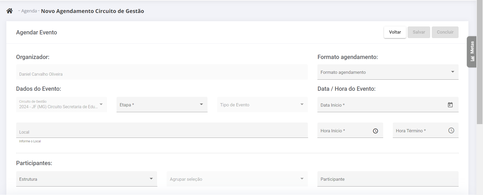Click the 'Novo Agendamento Circuito de Gestão' title
This screenshot has width=483, height=195.
pyautogui.click(x=92, y=11)
